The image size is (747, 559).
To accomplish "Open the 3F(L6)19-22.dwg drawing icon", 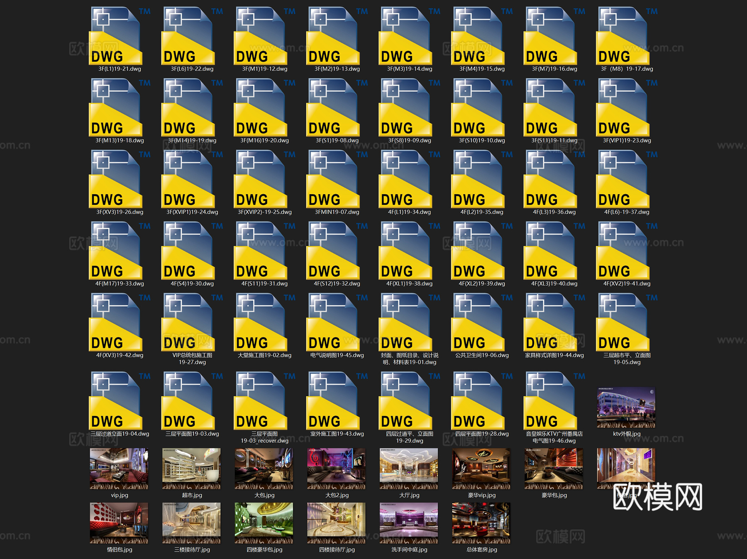I will coord(188,36).
